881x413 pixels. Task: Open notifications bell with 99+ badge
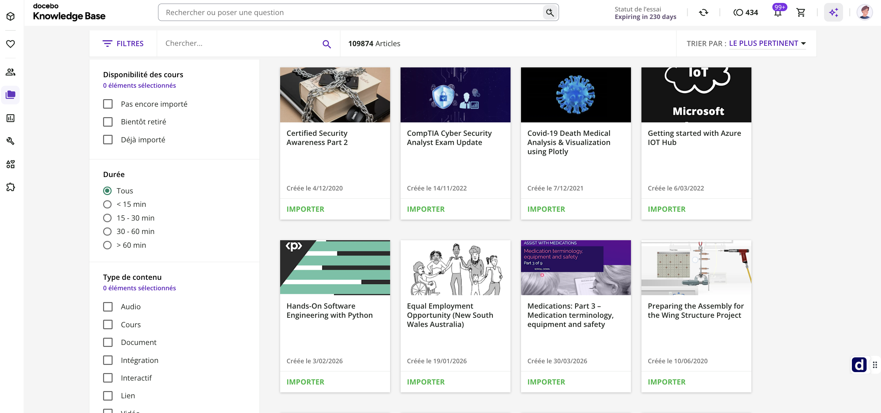tap(778, 12)
